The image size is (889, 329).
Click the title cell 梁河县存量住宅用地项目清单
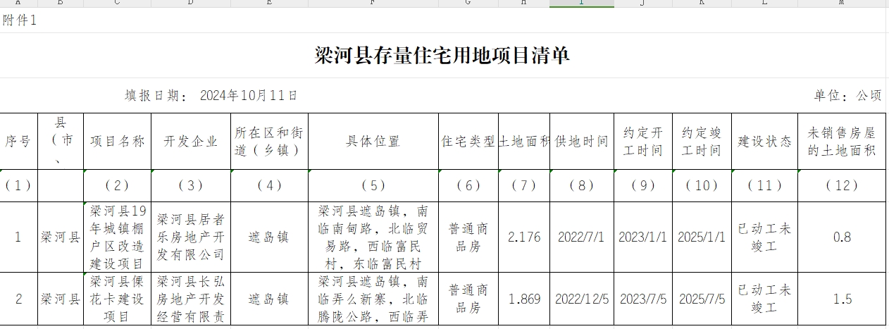click(x=442, y=56)
